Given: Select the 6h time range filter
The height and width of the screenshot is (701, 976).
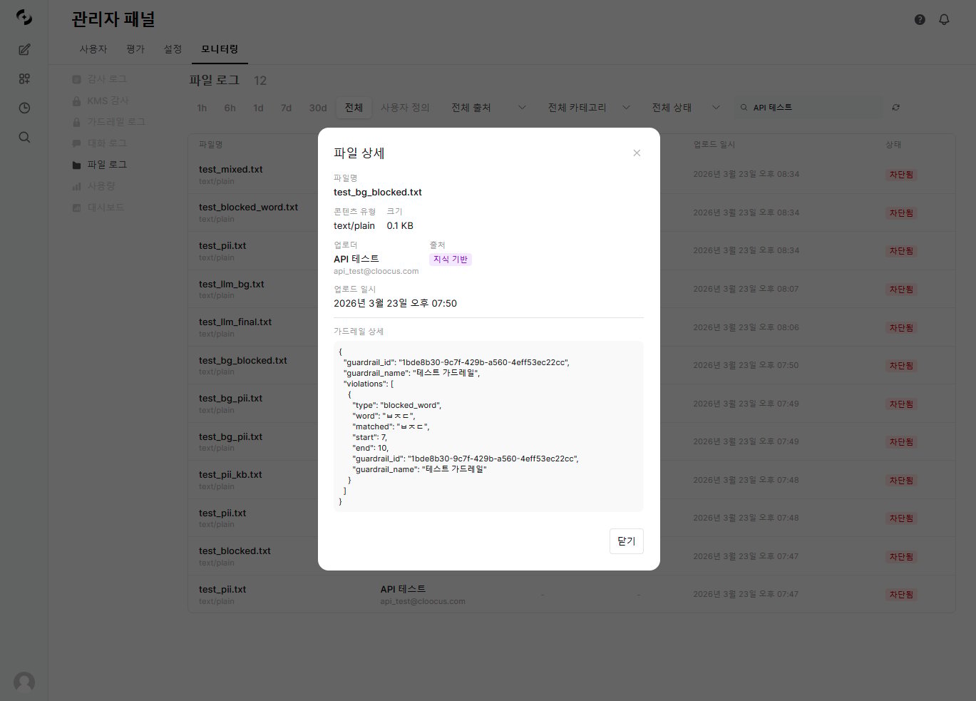Looking at the screenshot, I should (230, 108).
